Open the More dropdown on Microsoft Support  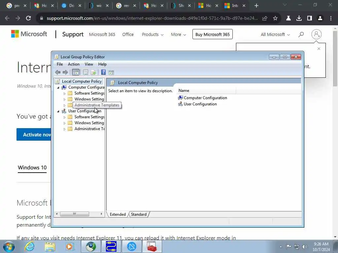[x=179, y=34]
